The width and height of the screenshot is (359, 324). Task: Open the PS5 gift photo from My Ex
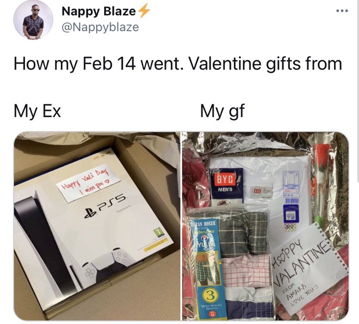coord(97,226)
